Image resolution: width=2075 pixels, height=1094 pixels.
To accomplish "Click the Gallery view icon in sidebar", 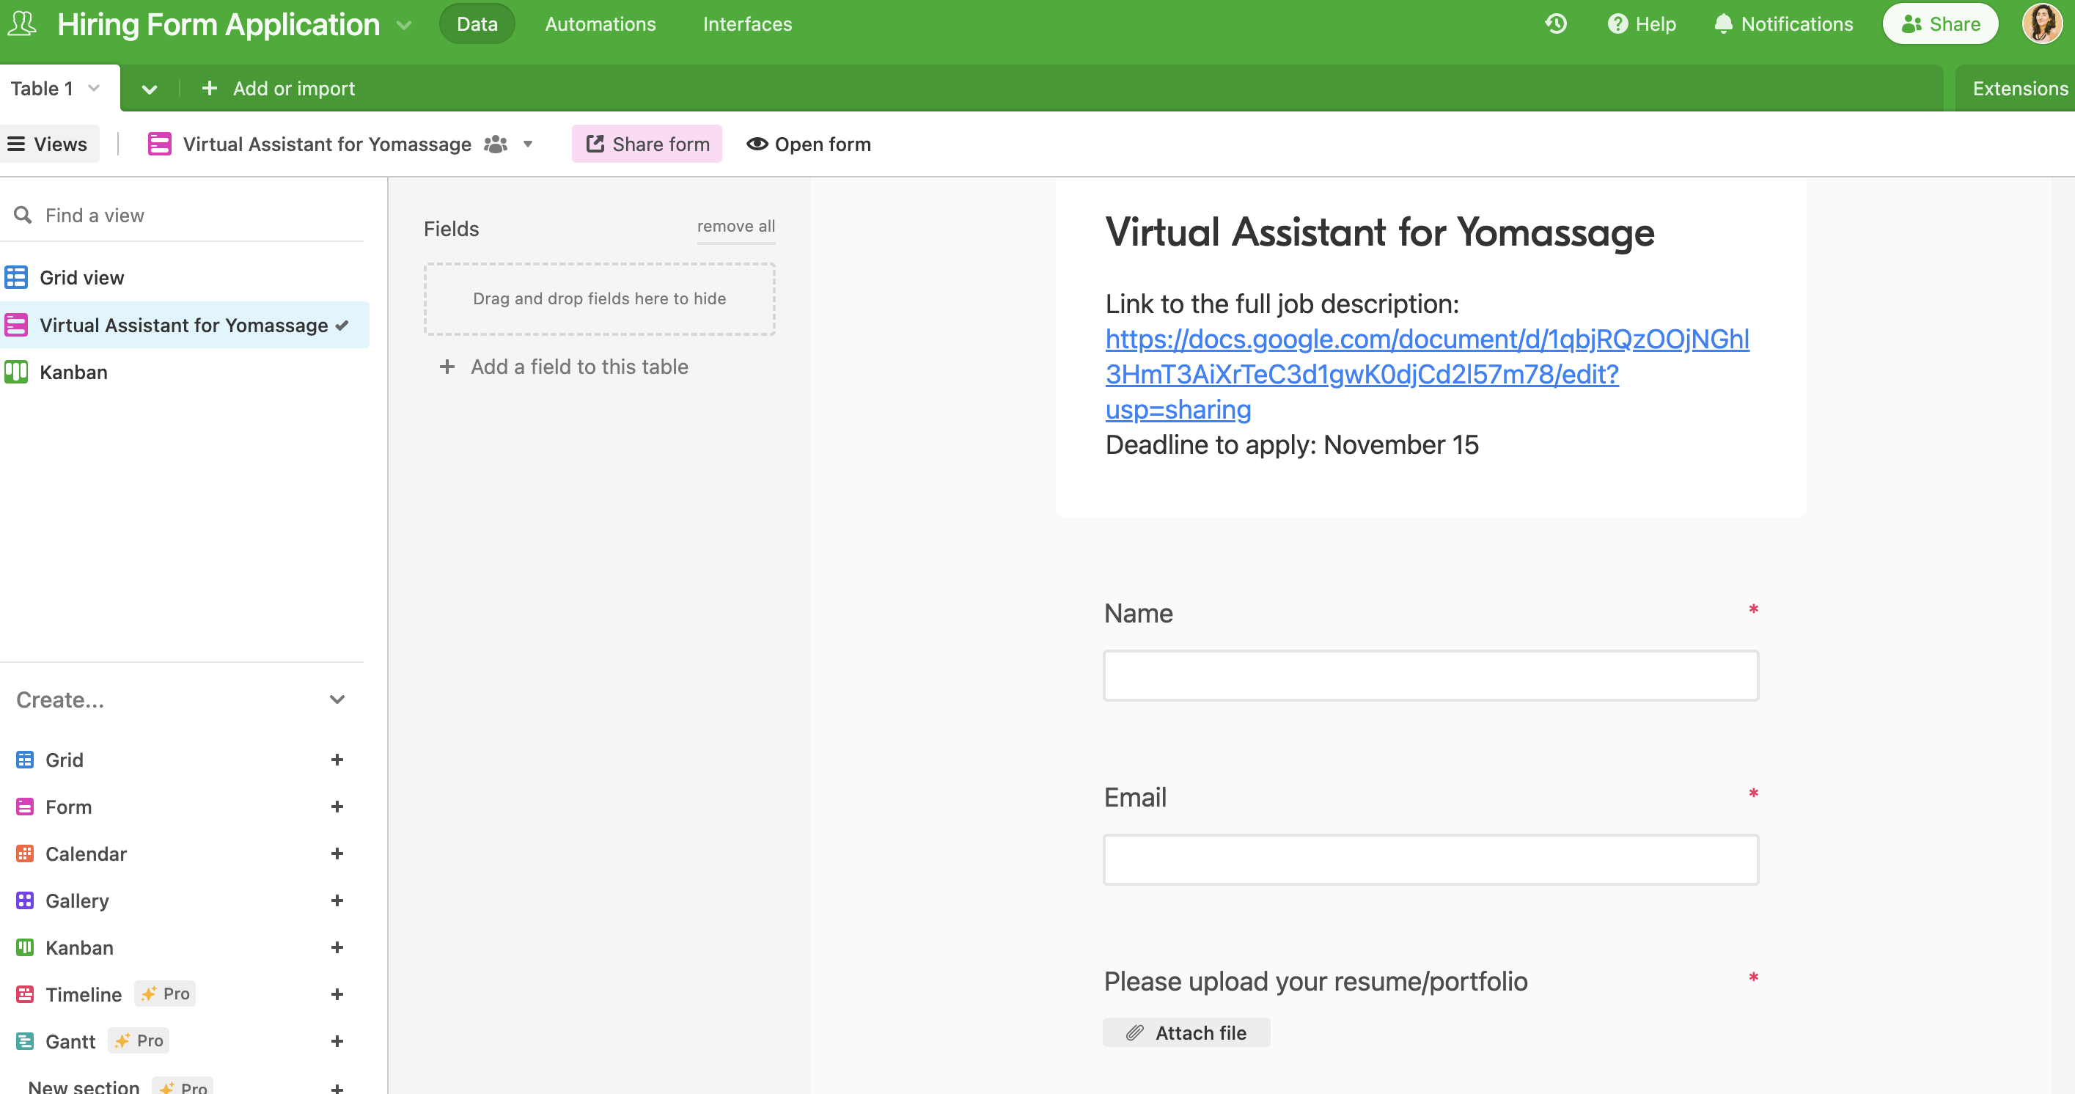I will click(x=23, y=899).
